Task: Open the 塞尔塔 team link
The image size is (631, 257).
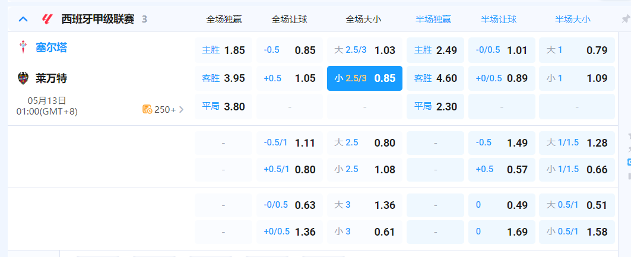Action: point(52,47)
